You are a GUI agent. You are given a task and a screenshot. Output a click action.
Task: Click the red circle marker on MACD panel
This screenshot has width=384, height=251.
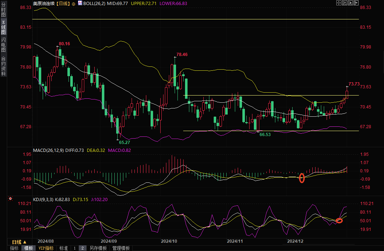click(x=302, y=178)
